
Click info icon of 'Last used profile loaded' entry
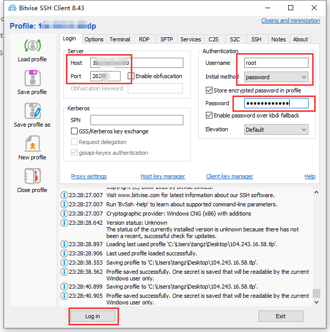[x=64, y=253]
